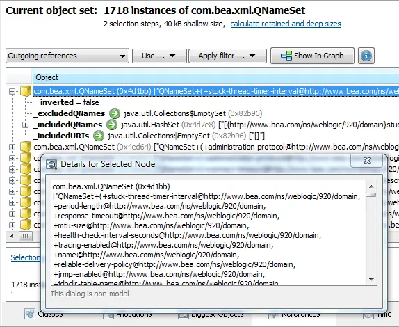The height and width of the screenshot is (327, 399).
Task: Click the graph icon on Show In Graph
Action: [x=286, y=56]
